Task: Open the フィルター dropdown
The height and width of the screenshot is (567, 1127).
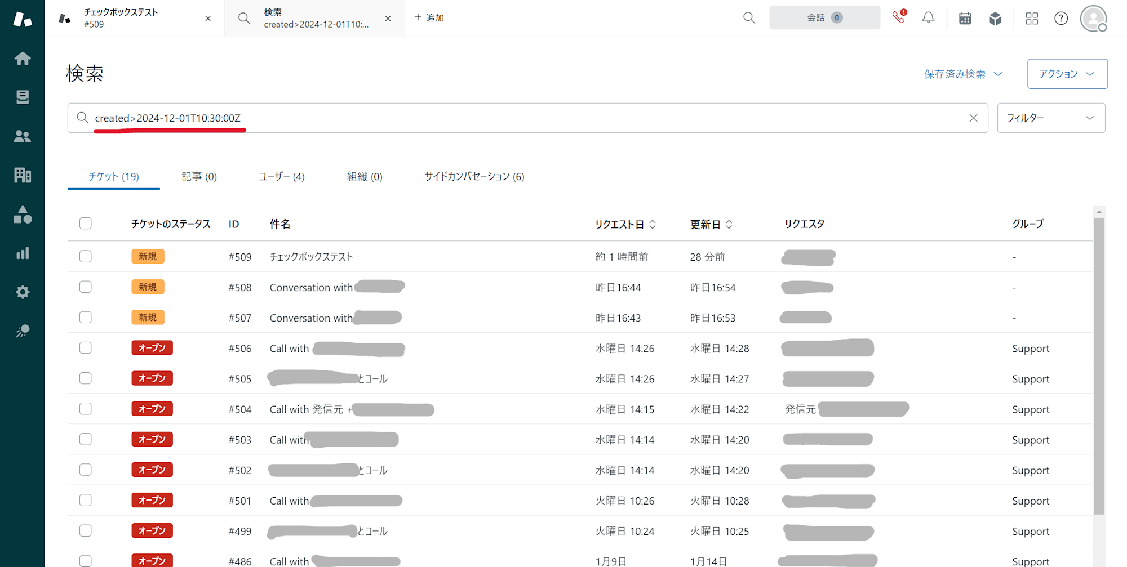Action: pyautogui.click(x=1051, y=118)
